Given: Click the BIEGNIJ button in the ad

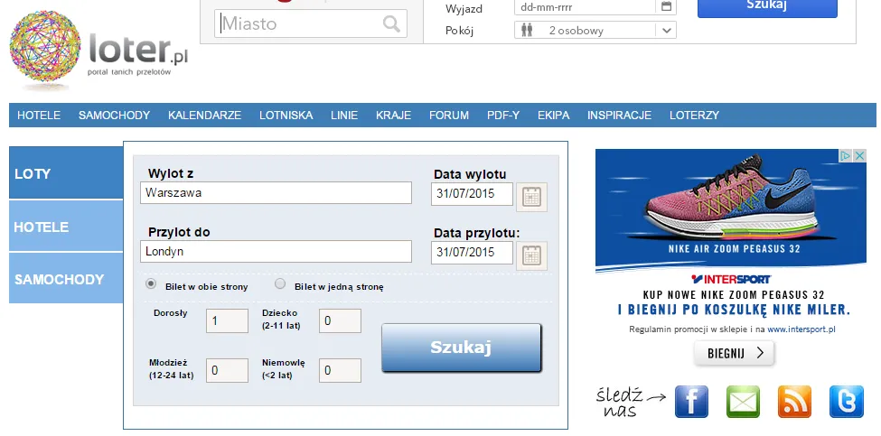Looking at the screenshot, I should [735, 353].
